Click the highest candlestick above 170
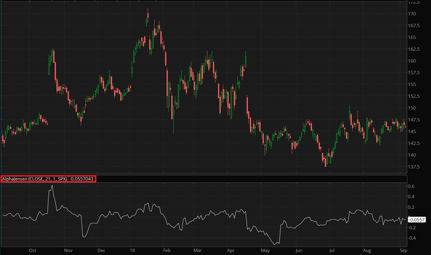Image resolution: width=431 pixels, height=255 pixels. click(148, 14)
